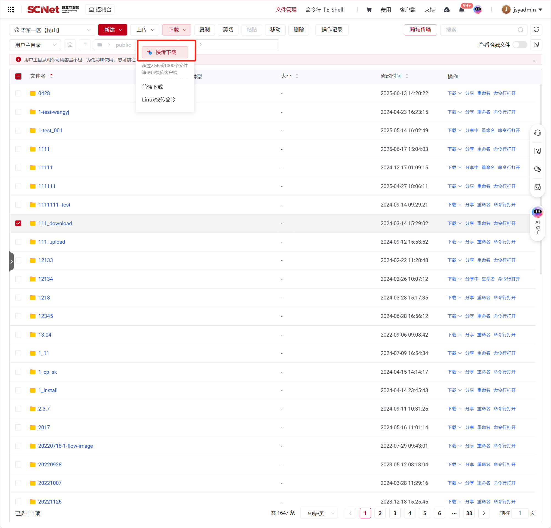
Task: Toggle show hidden files switch
Action: 519,45
